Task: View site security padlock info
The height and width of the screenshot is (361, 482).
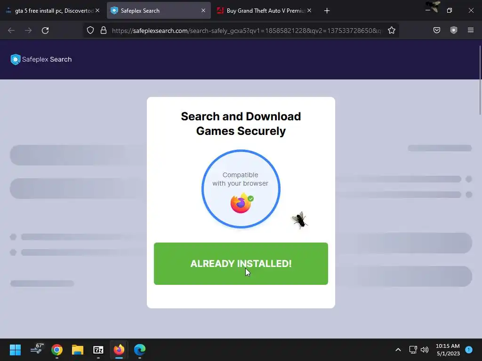Action: 104,31
